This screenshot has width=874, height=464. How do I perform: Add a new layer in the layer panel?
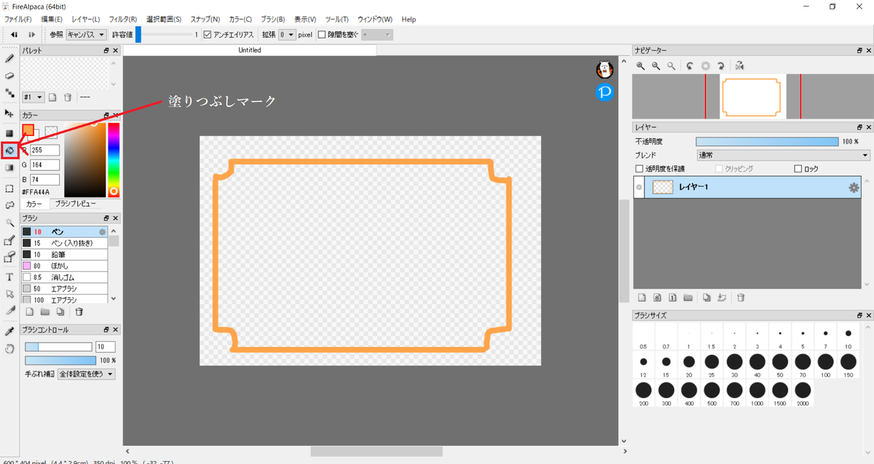coord(642,297)
